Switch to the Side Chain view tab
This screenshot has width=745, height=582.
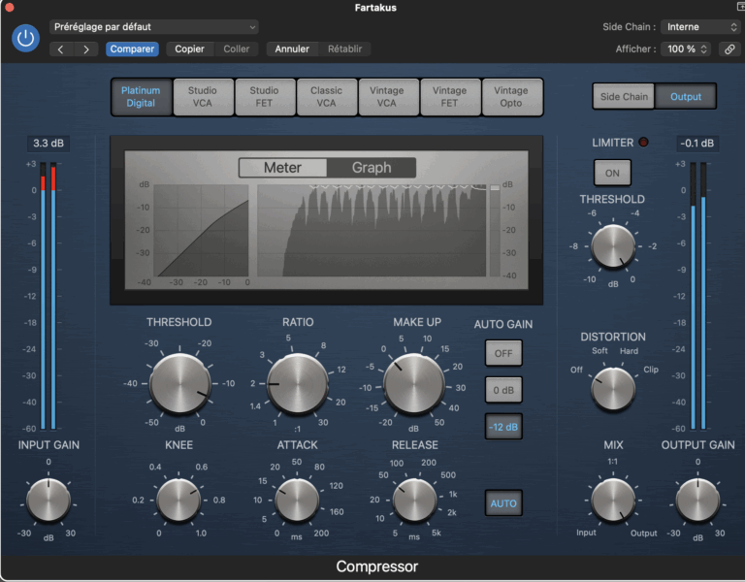coord(624,97)
